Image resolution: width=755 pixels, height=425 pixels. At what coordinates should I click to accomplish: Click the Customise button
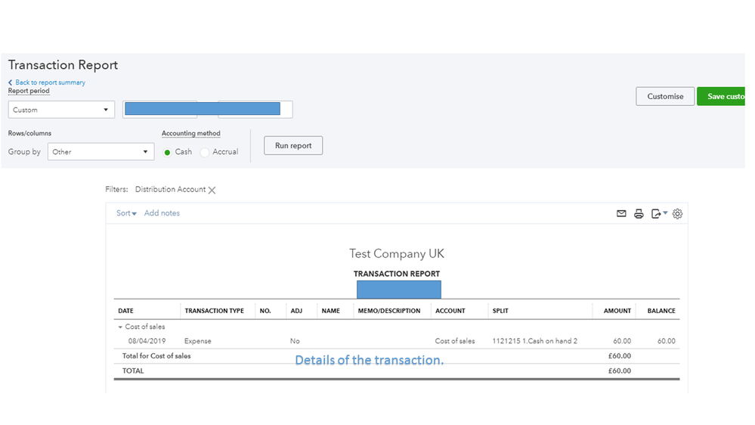pos(665,96)
